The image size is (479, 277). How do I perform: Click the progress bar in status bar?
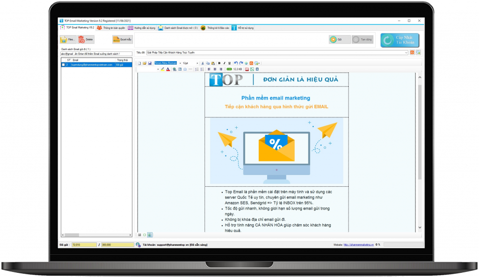click(x=404, y=245)
